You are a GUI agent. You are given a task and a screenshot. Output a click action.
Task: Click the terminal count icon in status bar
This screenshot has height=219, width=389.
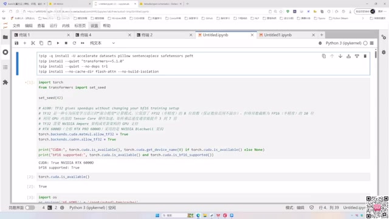[50, 207]
